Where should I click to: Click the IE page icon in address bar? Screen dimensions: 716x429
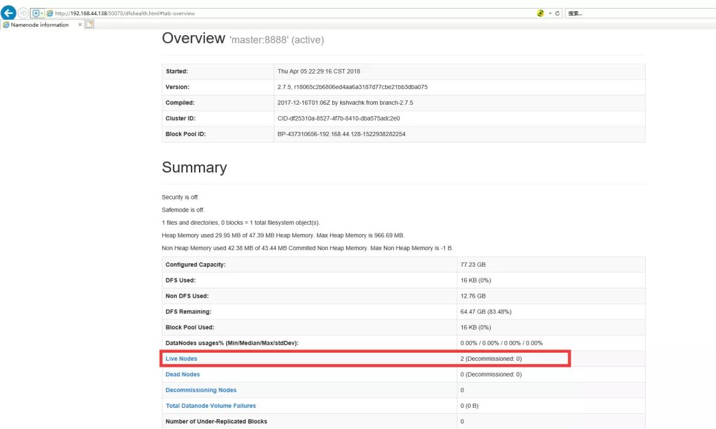(50, 13)
